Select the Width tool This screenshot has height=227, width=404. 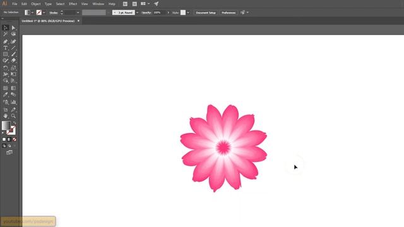click(6, 74)
